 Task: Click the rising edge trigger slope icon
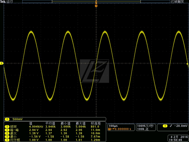click(170, 126)
